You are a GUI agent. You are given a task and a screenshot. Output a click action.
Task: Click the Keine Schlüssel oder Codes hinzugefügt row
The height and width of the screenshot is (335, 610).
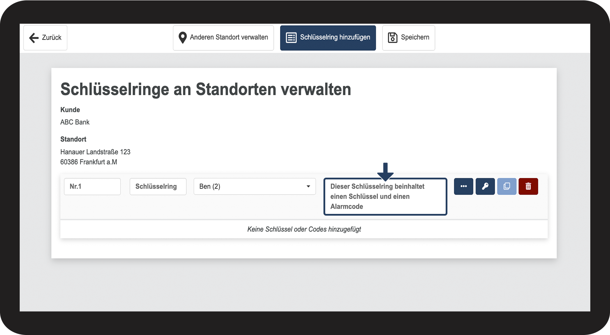pos(304,229)
